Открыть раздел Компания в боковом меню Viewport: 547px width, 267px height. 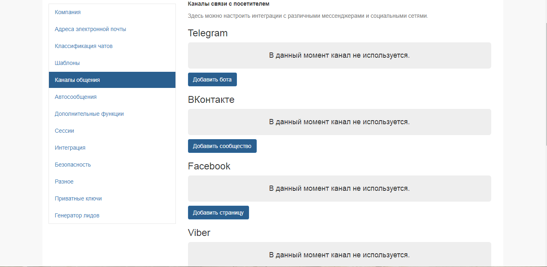68,12
